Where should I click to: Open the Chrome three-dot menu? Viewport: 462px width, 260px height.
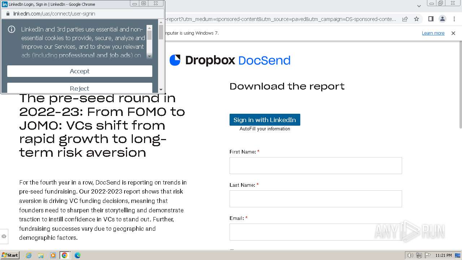point(454,19)
